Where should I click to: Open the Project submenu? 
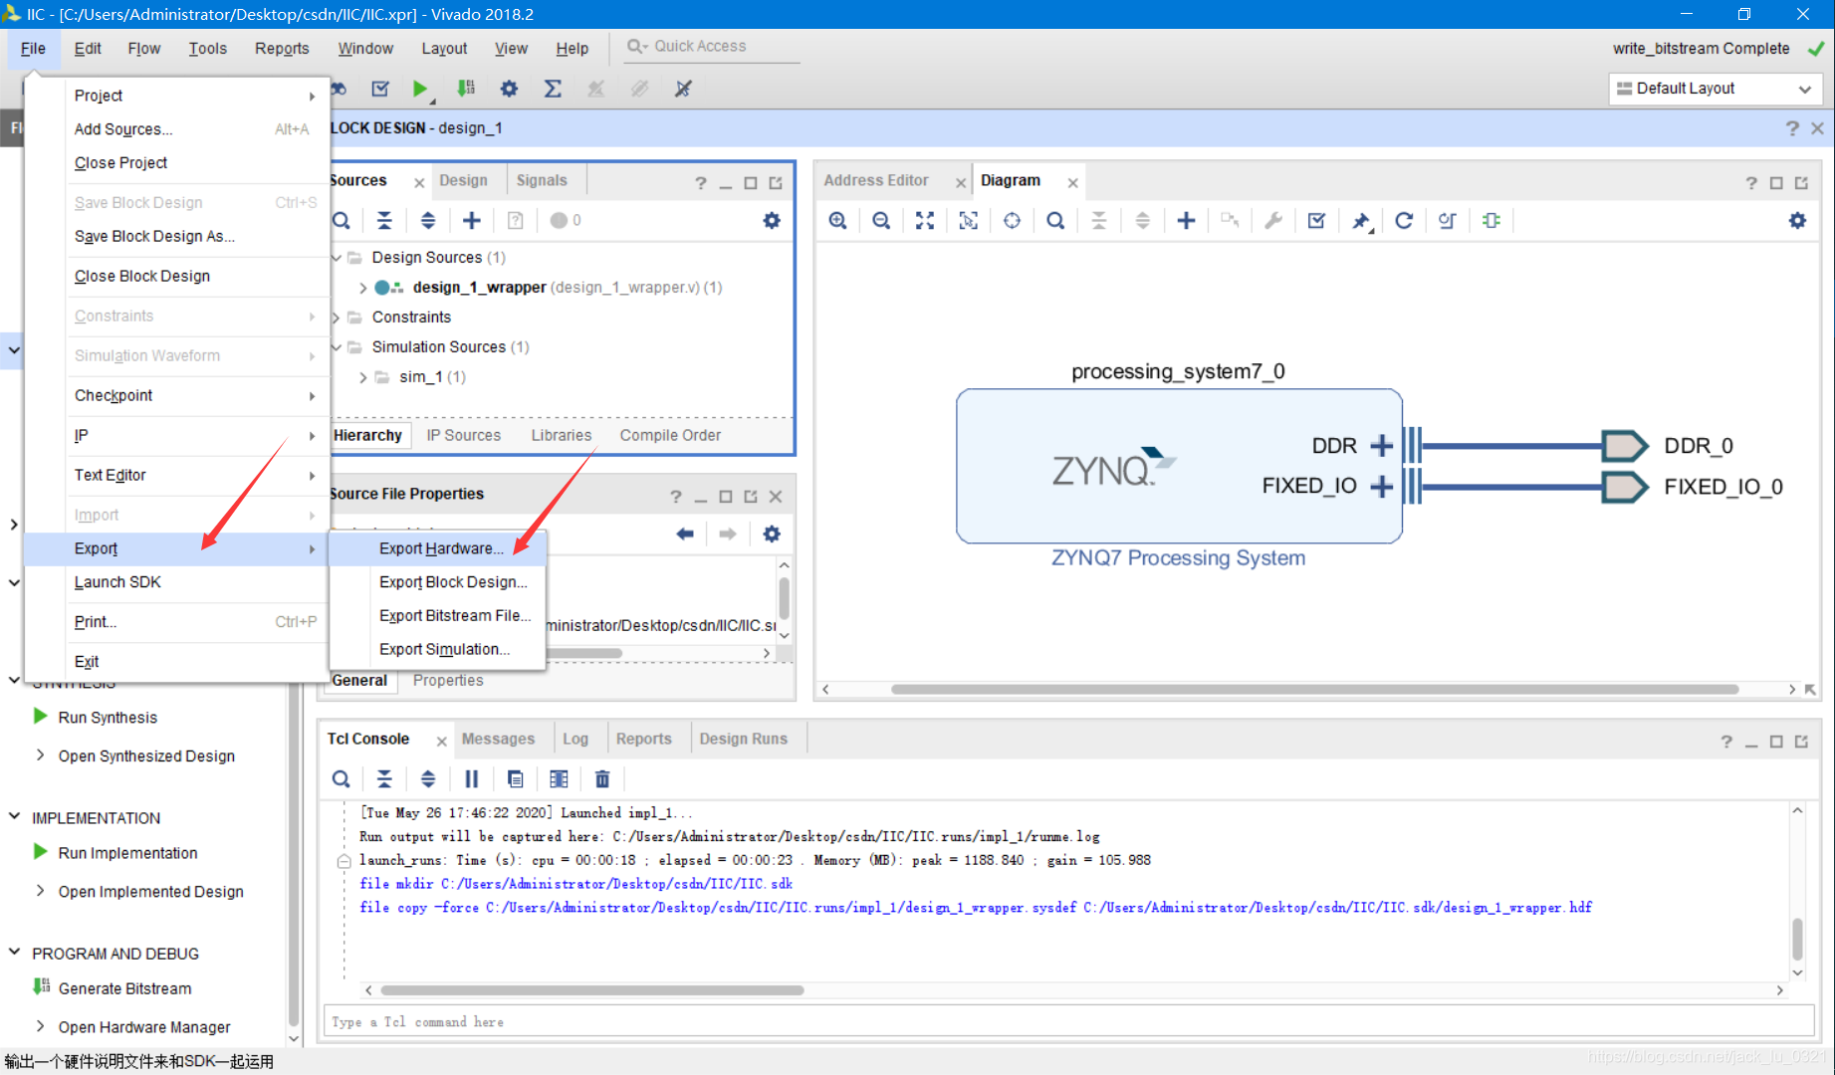click(177, 96)
